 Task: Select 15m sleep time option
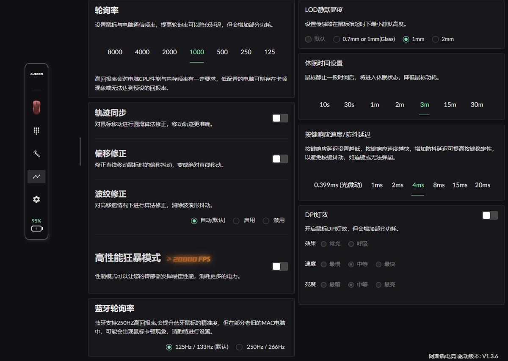pos(450,105)
